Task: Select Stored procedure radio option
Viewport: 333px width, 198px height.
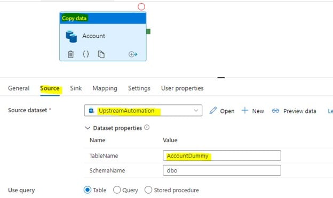Action: pos(148,190)
